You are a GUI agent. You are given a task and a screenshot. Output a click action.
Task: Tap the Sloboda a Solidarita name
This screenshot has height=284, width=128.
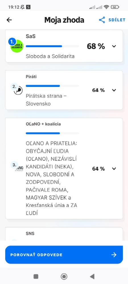click(50, 56)
